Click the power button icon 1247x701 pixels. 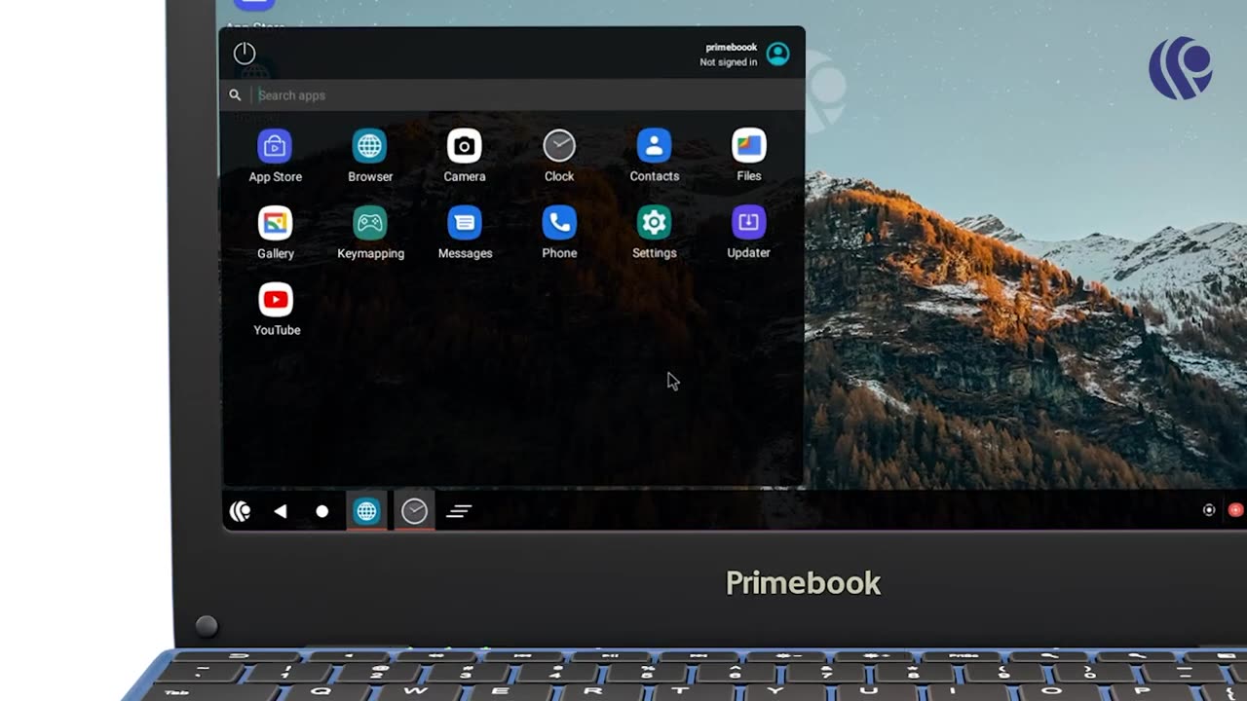[245, 54]
